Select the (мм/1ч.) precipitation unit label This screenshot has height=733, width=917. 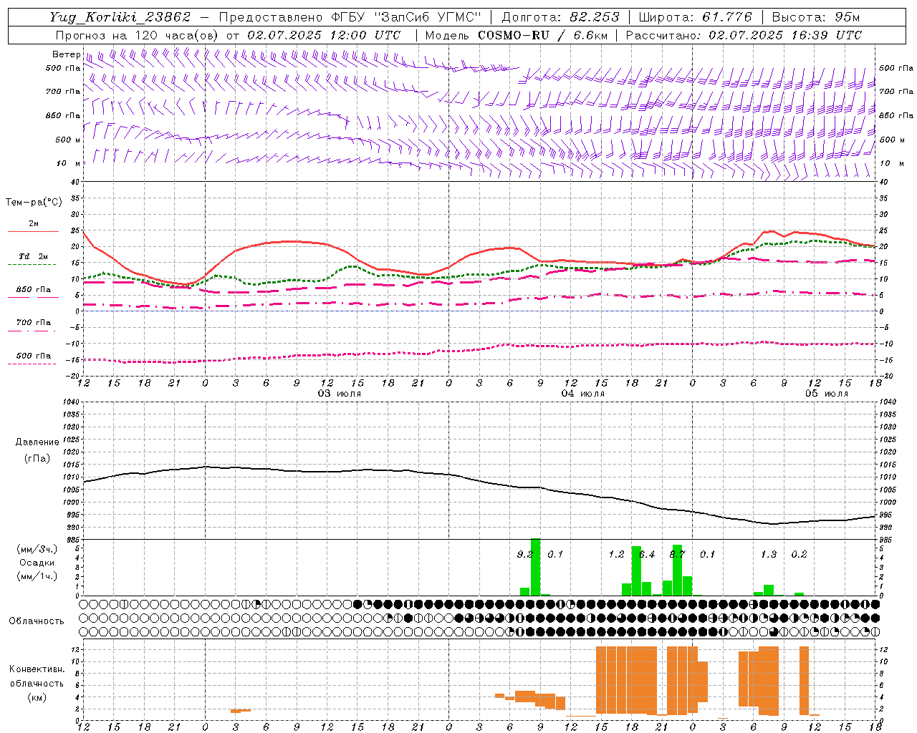point(37,576)
